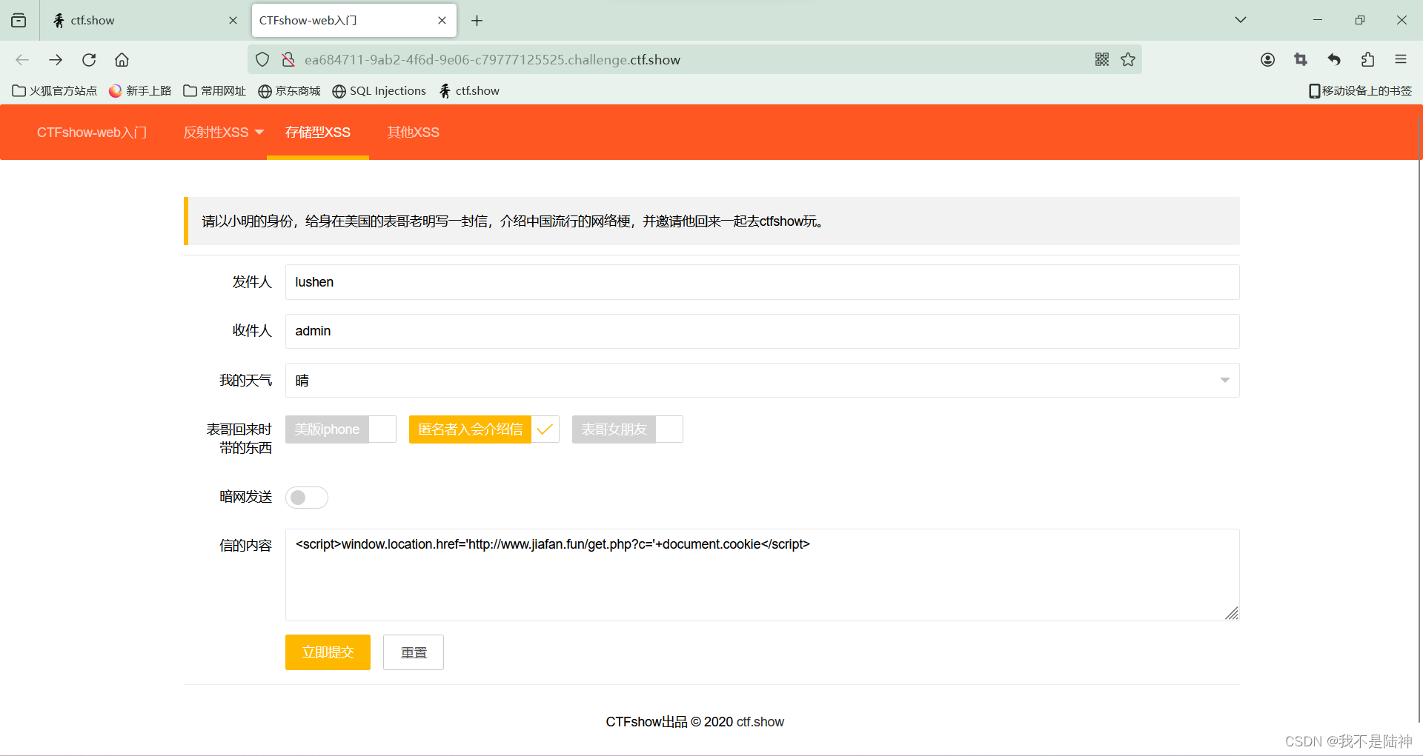1423x756 pixels.
Task: Open the Firefox View icon
Action: coord(19,21)
